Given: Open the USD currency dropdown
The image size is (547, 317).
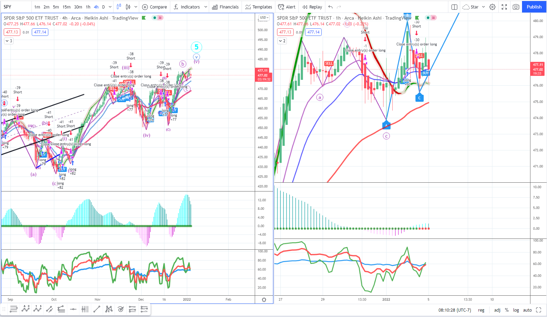Looking at the screenshot, I should tap(264, 18).
